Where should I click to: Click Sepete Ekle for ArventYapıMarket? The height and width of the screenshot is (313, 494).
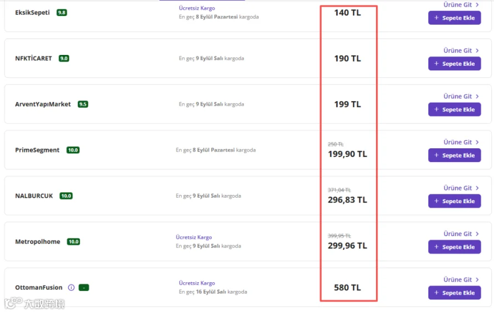454,109
